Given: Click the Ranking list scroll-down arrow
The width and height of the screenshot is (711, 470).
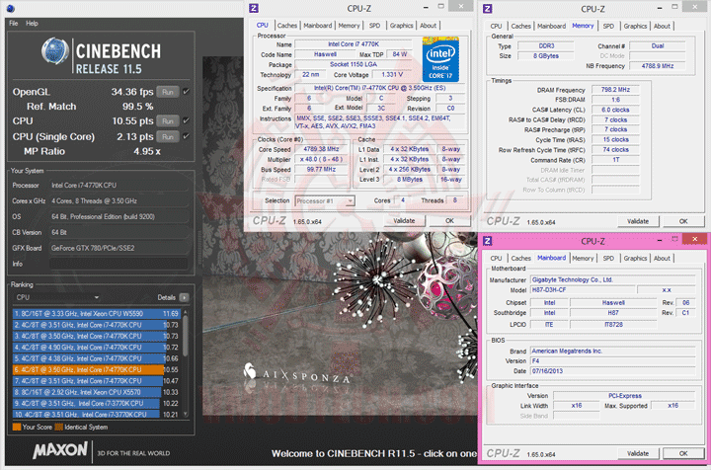Looking at the screenshot, I should coord(186,414).
